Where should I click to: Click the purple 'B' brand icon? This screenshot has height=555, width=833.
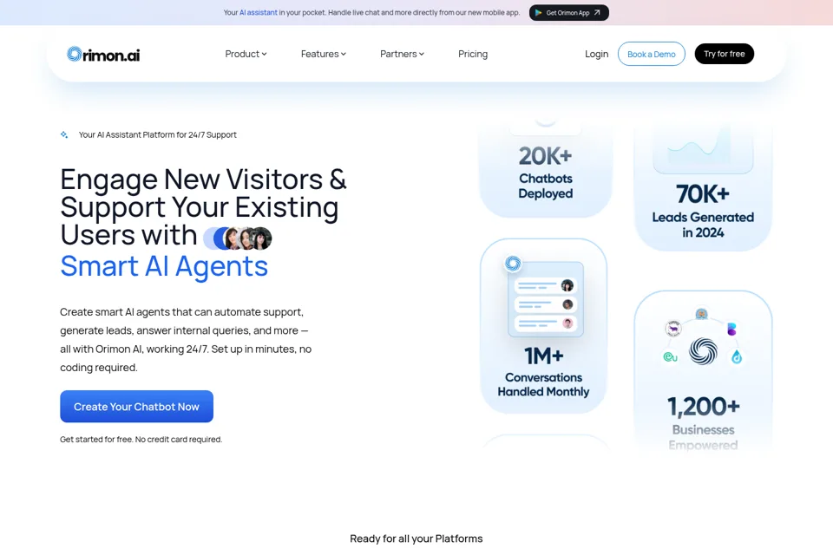point(731,330)
